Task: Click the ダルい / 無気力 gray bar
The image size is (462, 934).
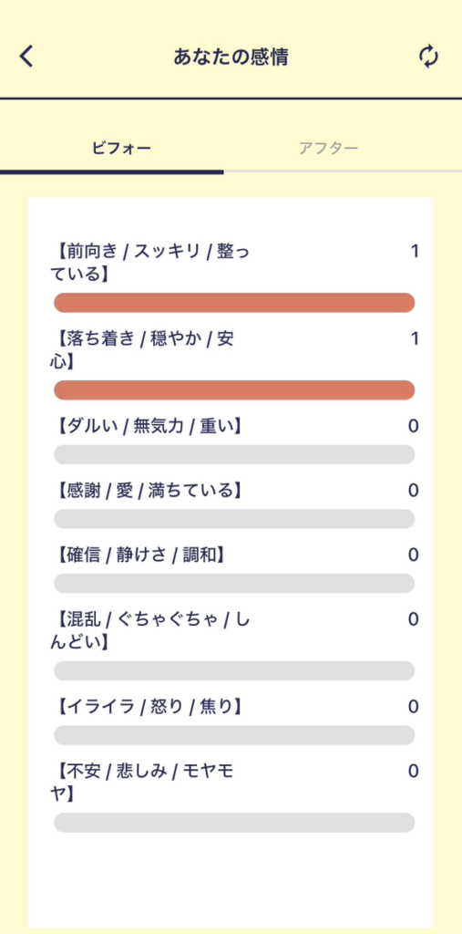Action: [x=234, y=454]
